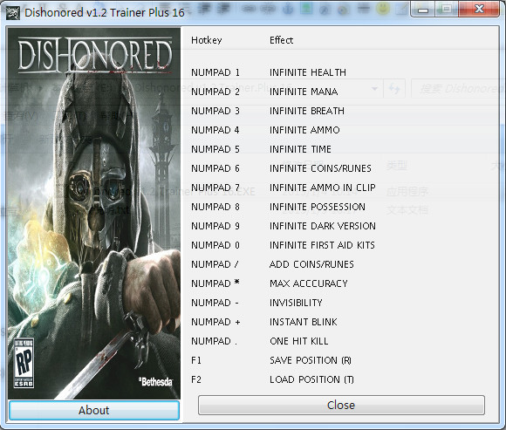The width and height of the screenshot is (506, 430).
Task: Select the NUMPAD 9 hotkey label
Action: click(215, 226)
